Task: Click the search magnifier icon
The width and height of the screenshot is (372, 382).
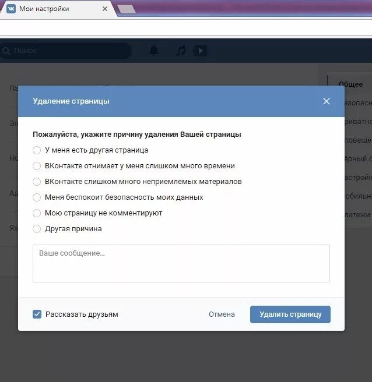Action: (x=6, y=51)
